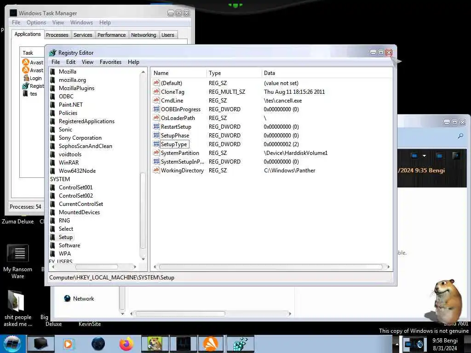Click the CloneTag value icon

click(x=156, y=91)
